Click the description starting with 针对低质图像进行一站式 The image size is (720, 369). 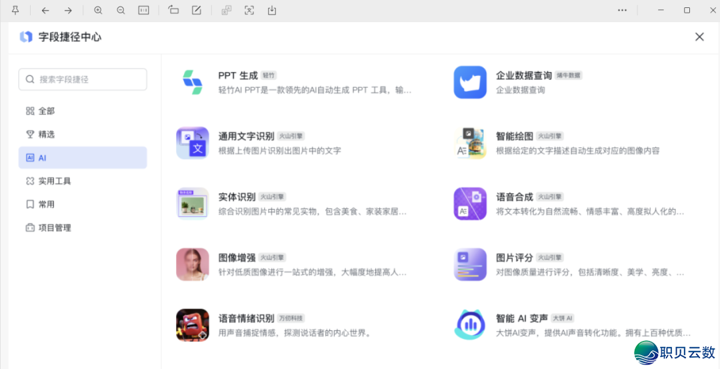tap(312, 272)
